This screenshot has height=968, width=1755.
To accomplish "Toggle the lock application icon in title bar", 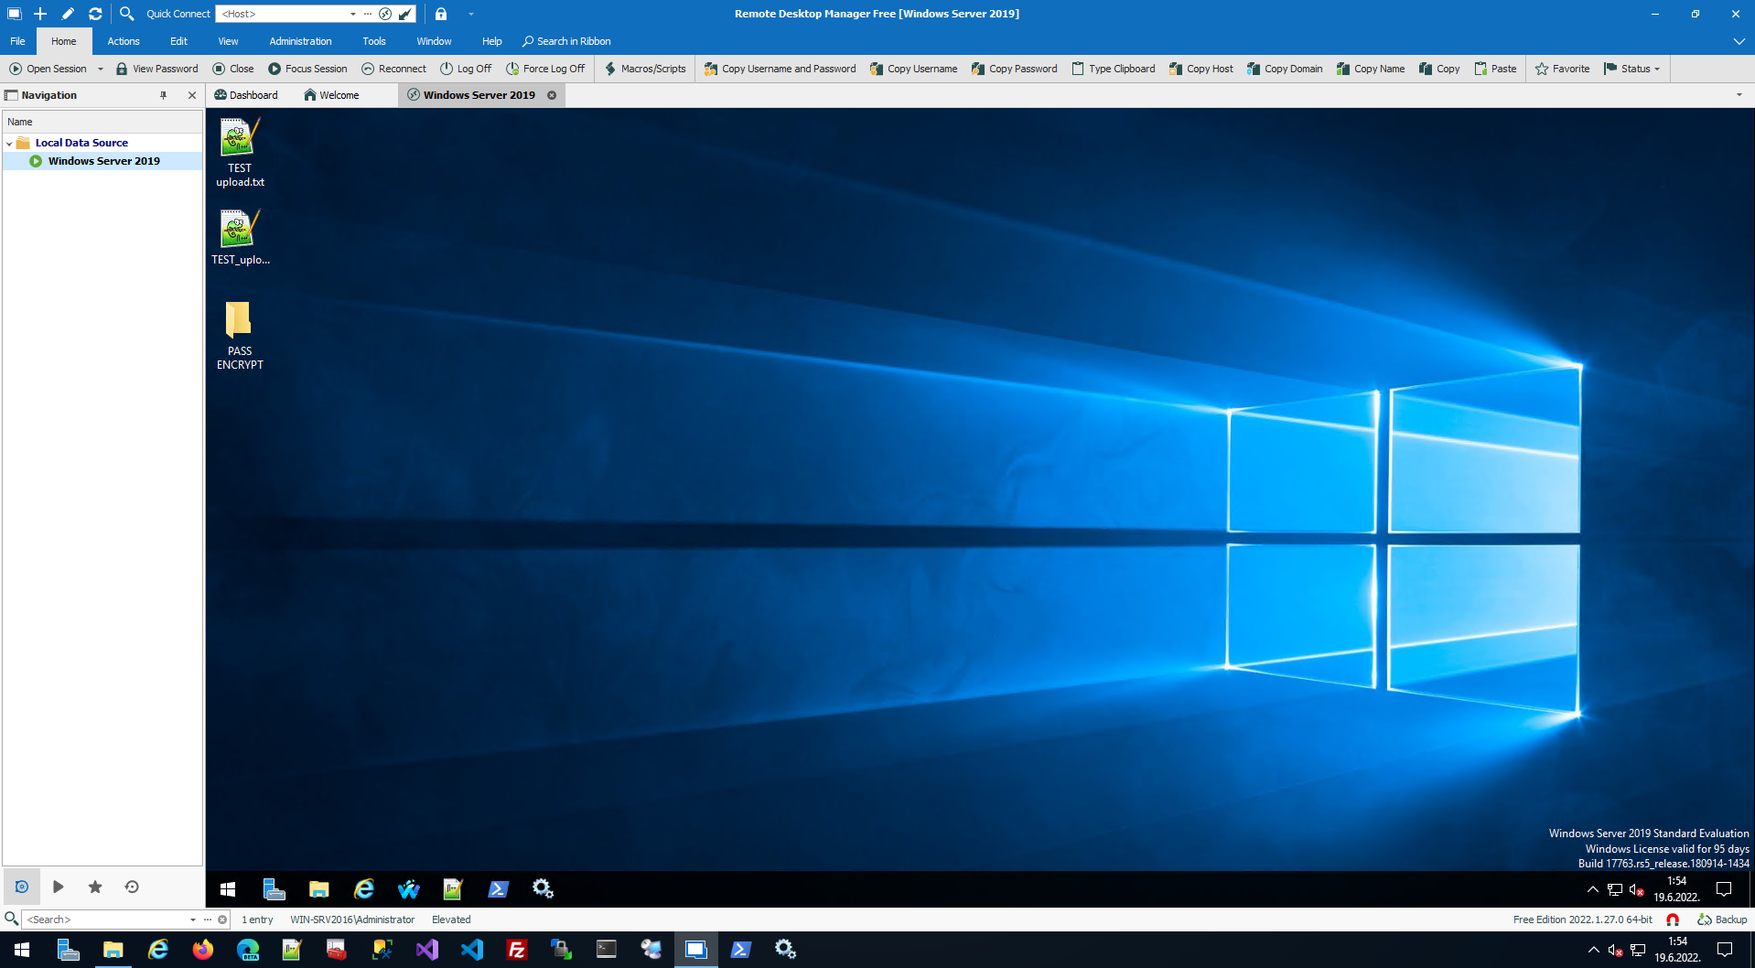I will point(441,14).
